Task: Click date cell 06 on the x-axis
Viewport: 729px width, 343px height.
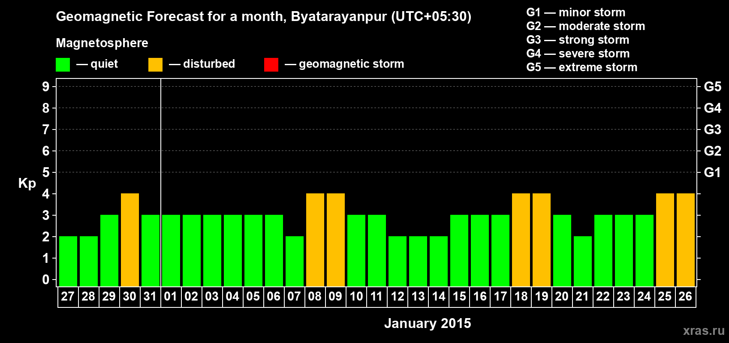Action: pos(274,297)
